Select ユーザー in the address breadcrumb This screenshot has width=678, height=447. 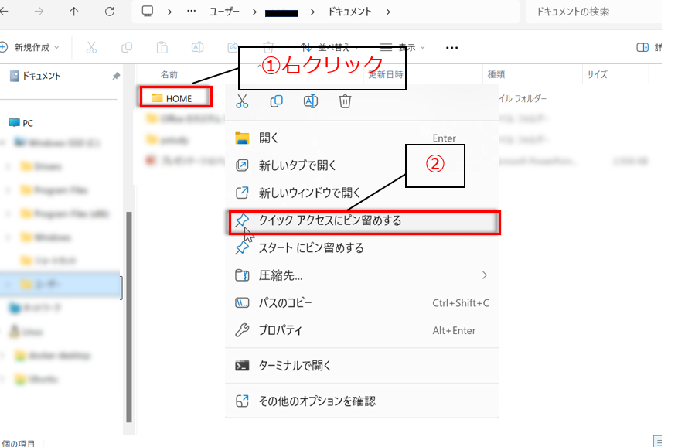coord(224,12)
